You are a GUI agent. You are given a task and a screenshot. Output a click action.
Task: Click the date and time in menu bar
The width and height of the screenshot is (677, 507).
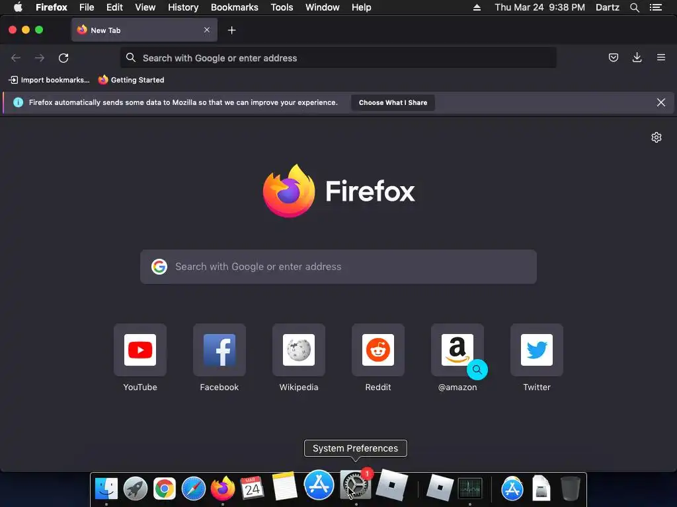click(539, 7)
